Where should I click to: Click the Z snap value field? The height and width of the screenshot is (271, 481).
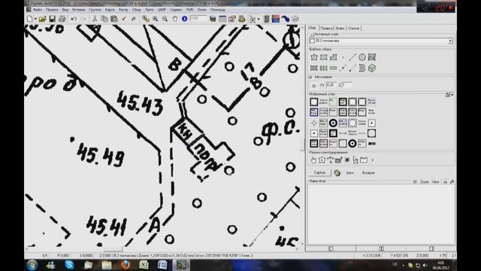tap(346, 85)
